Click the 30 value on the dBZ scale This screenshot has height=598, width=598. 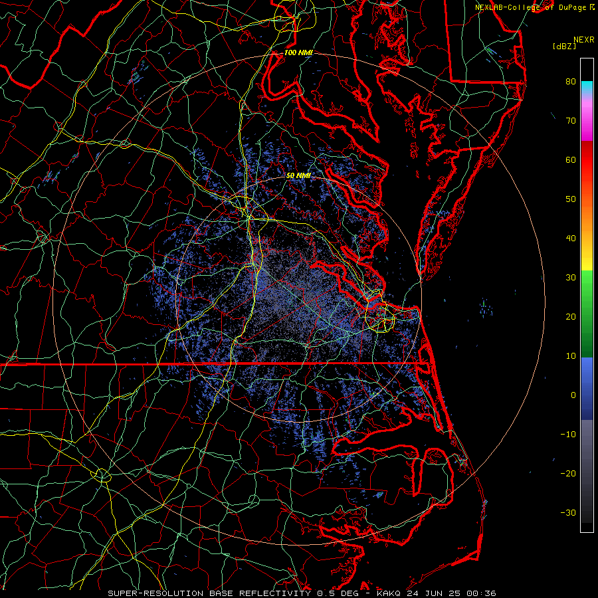tap(571, 278)
